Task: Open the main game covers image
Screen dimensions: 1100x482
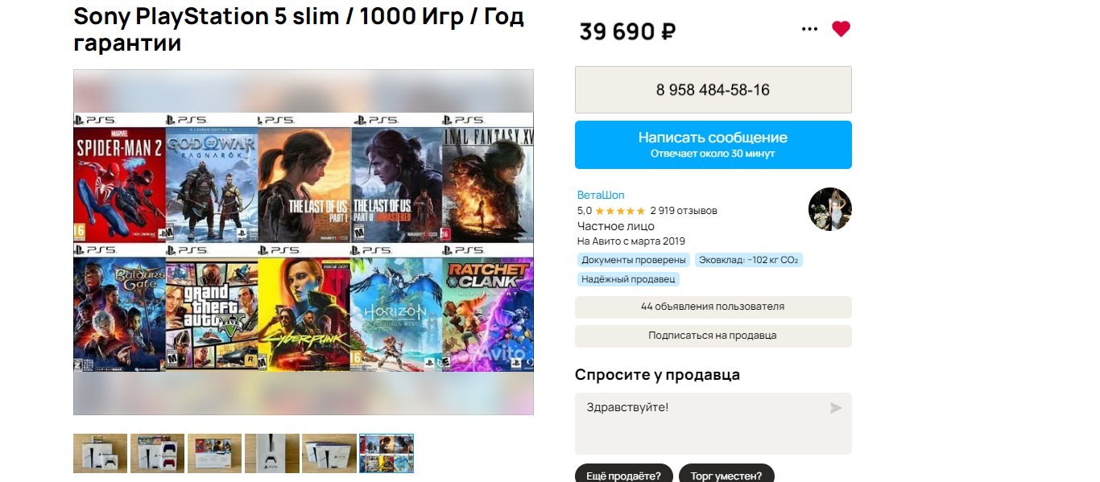Action: tap(304, 242)
